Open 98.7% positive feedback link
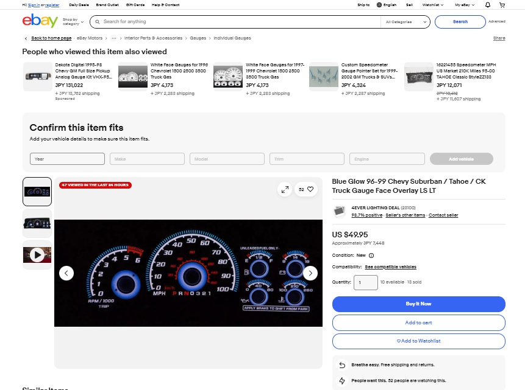 [366, 215]
